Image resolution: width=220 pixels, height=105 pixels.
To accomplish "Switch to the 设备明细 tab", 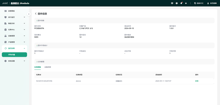I will pyautogui.click(x=48, y=67).
